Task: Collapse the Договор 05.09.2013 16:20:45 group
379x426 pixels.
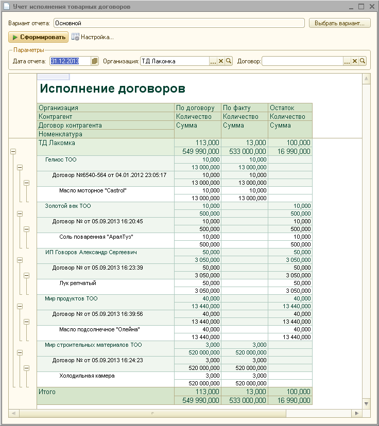Action: click(x=27, y=229)
